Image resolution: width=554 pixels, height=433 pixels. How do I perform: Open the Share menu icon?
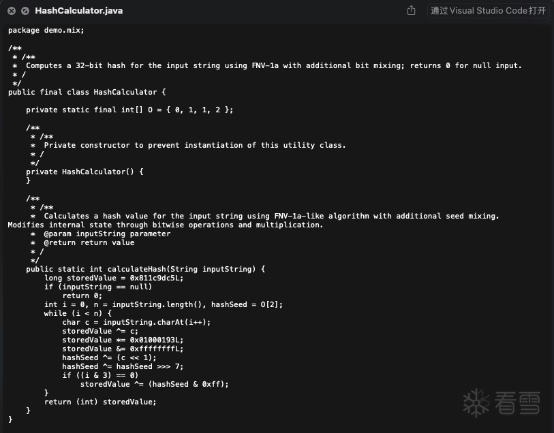(411, 11)
